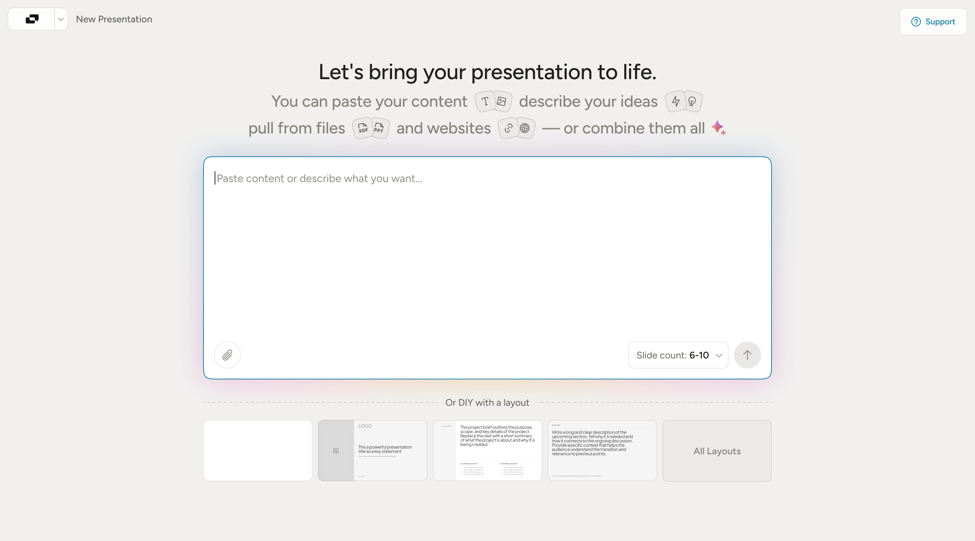This screenshot has height=541, width=975.
Task: Click the PDF file icon
Action: click(x=363, y=128)
